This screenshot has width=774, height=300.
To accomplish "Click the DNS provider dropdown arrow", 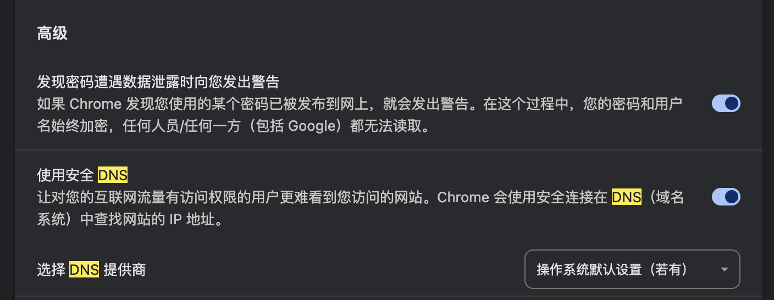I will [x=725, y=269].
